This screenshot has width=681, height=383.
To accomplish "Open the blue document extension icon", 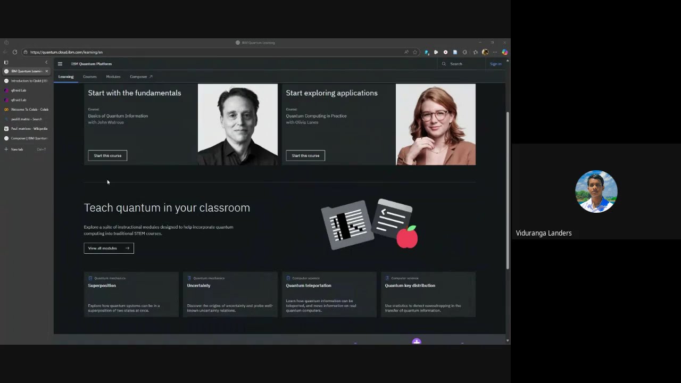I will [x=455, y=52].
